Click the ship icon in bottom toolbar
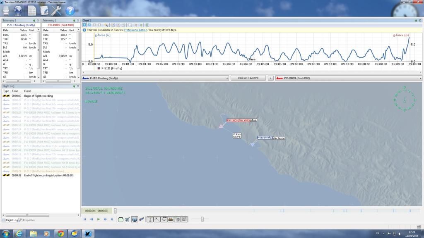The height and width of the screenshot is (238, 424). [x=170, y=219]
